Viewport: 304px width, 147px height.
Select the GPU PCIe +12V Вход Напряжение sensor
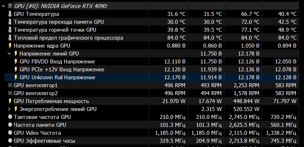(62, 70)
